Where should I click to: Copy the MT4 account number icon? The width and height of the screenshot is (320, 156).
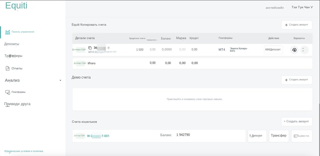pyautogui.click(x=90, y=48)
